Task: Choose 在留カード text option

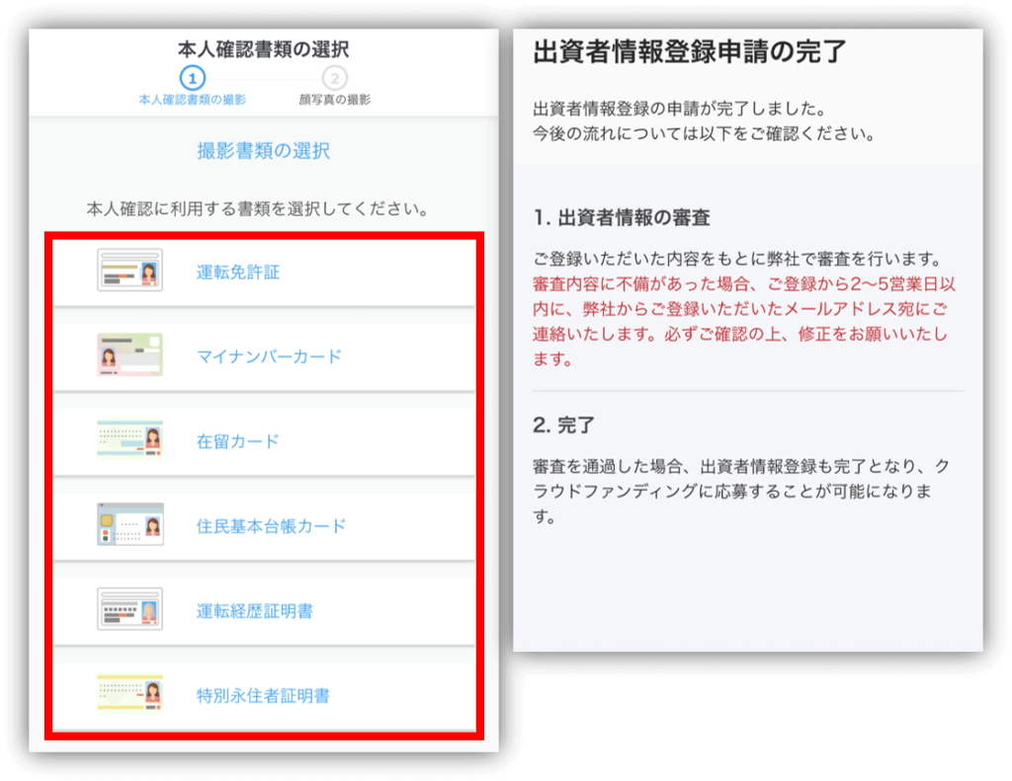Action: coord(238,441)
